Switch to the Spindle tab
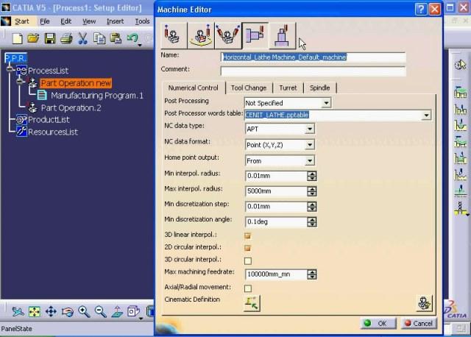This screenshot has width=471, height=337. point(319,88)
